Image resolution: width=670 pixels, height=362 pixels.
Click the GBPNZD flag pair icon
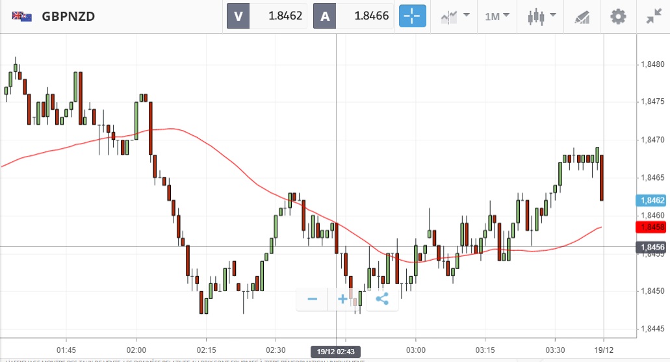point(22,16)
